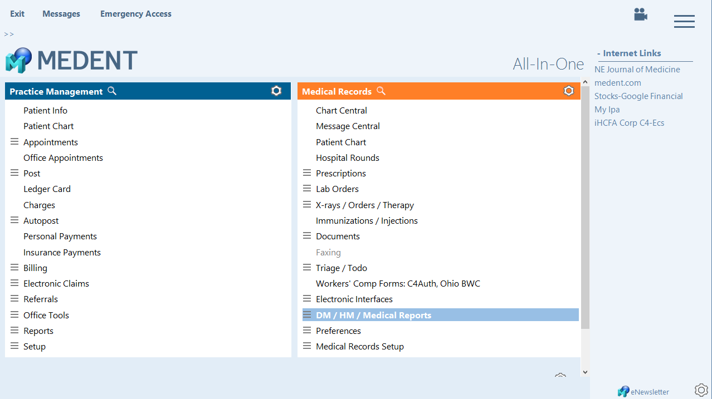The image size is (712, 399).
Task: Click the bottom-right settings gear icon
Action: click(x=701, y=390)
